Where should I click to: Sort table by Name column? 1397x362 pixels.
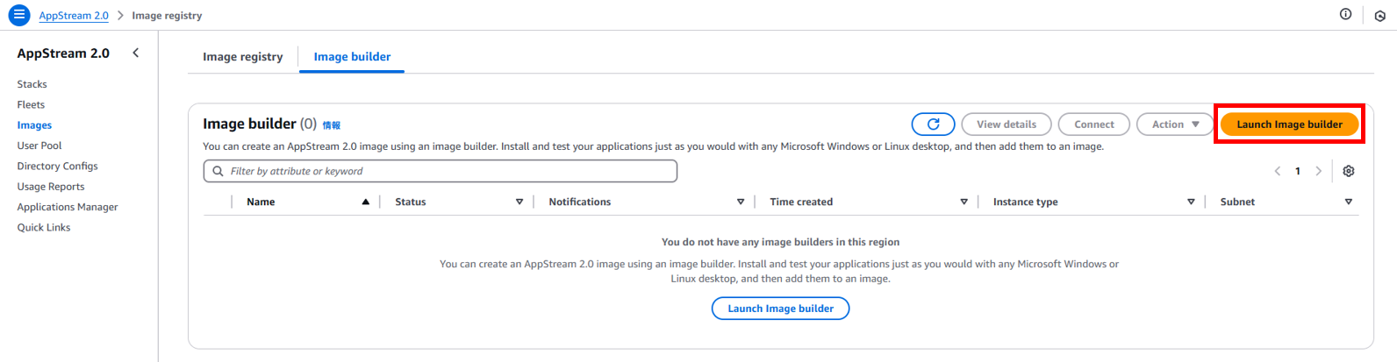pyautogui.click(x=261, y=202)
